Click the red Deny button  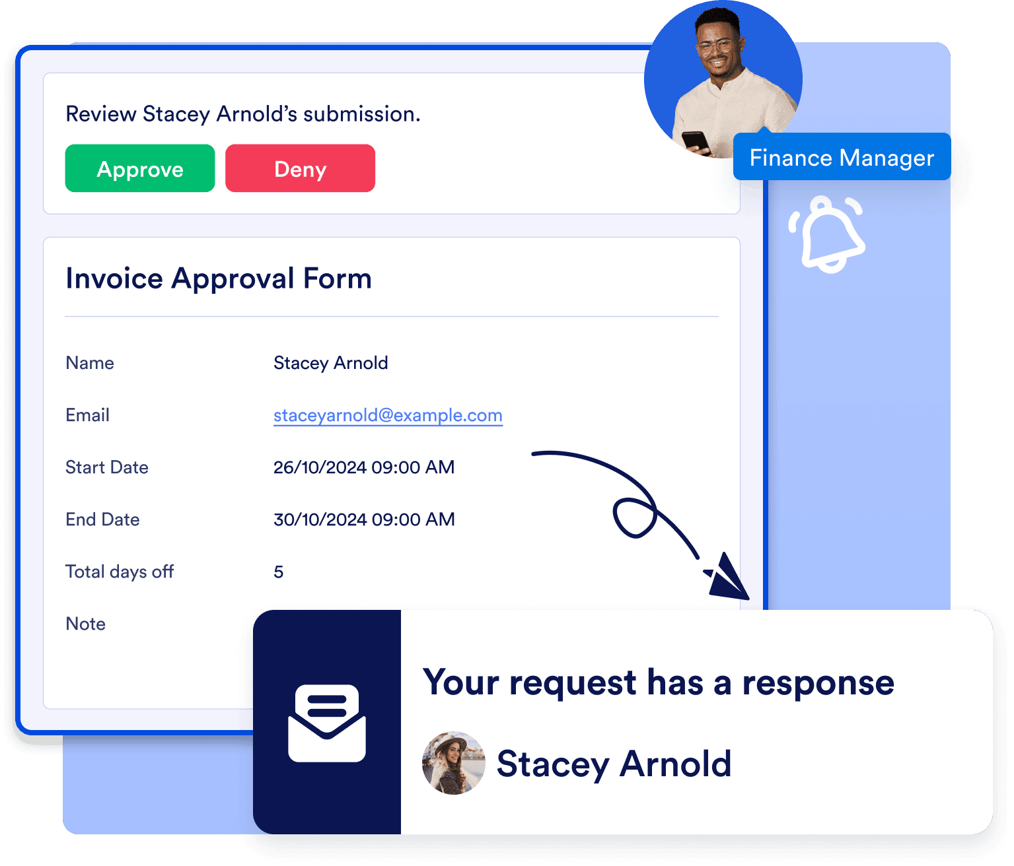click(300, 168)
